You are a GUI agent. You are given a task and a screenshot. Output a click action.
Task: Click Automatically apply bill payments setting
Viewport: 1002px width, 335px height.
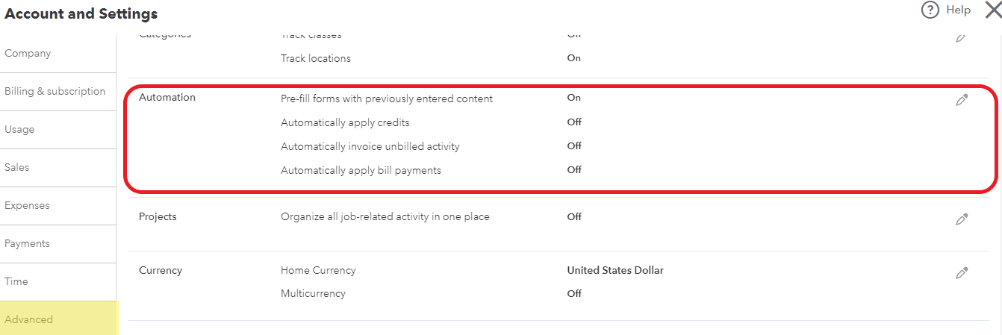pyautogui.click(x=361, y=170)
